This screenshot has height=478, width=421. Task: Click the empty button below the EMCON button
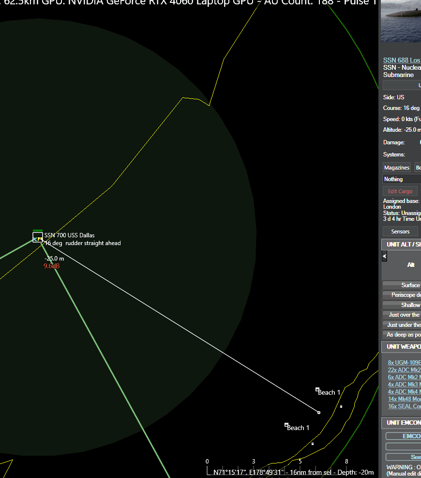click(403, 447)
